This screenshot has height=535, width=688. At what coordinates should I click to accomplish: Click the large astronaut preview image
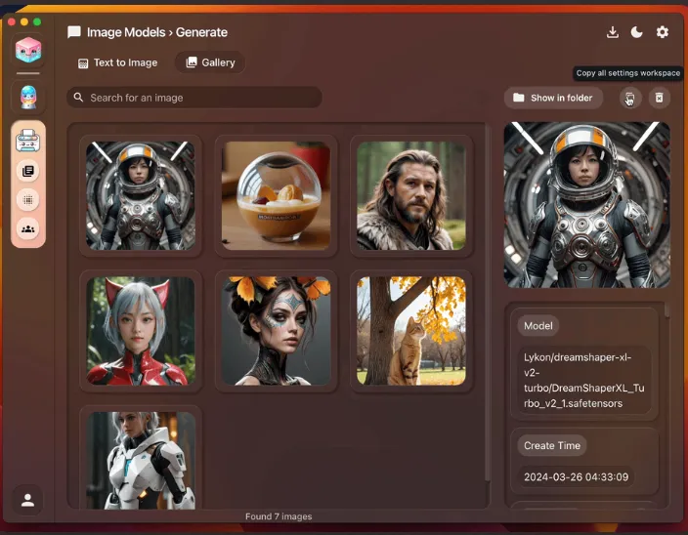(x=586, y=205)
